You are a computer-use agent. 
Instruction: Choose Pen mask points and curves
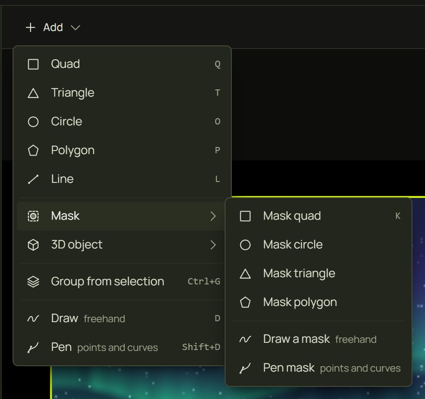click(x=319, y=368)
